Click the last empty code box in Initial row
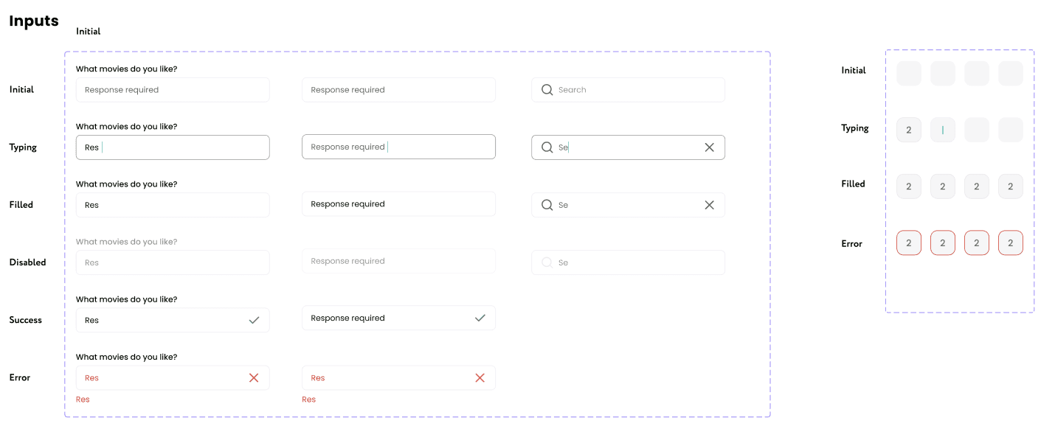Viewport: 1055px width, 432px height. click(x=1011, y=73)
